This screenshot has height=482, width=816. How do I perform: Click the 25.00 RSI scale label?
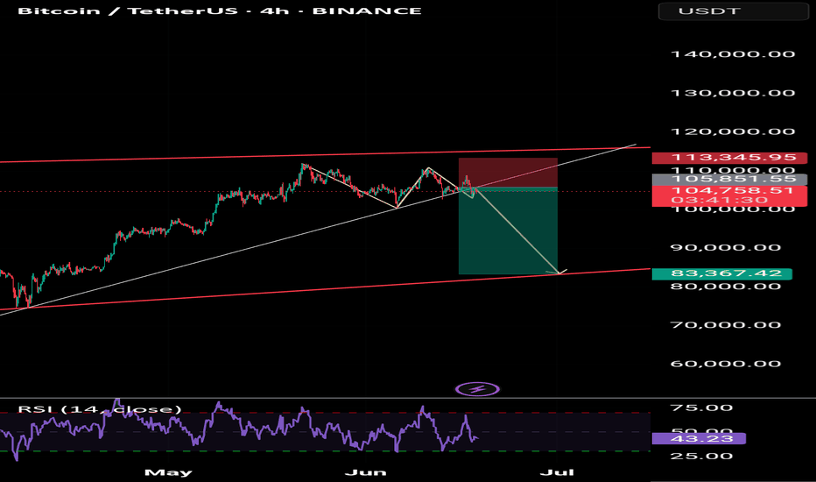[701, 456]
